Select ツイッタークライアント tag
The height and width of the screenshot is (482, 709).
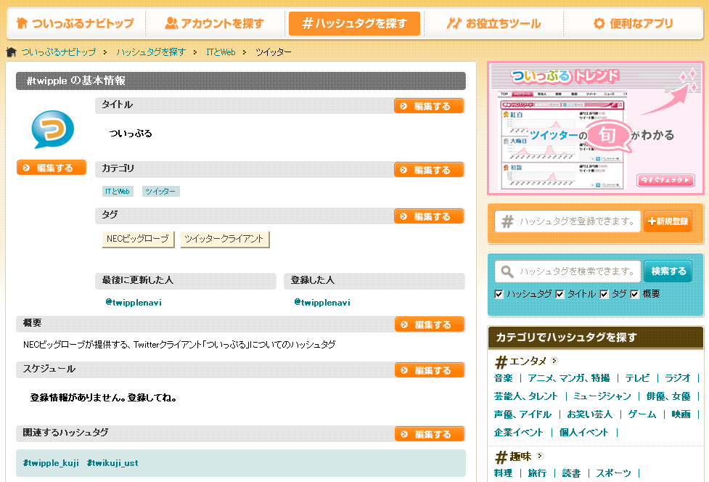click(225, 239)
